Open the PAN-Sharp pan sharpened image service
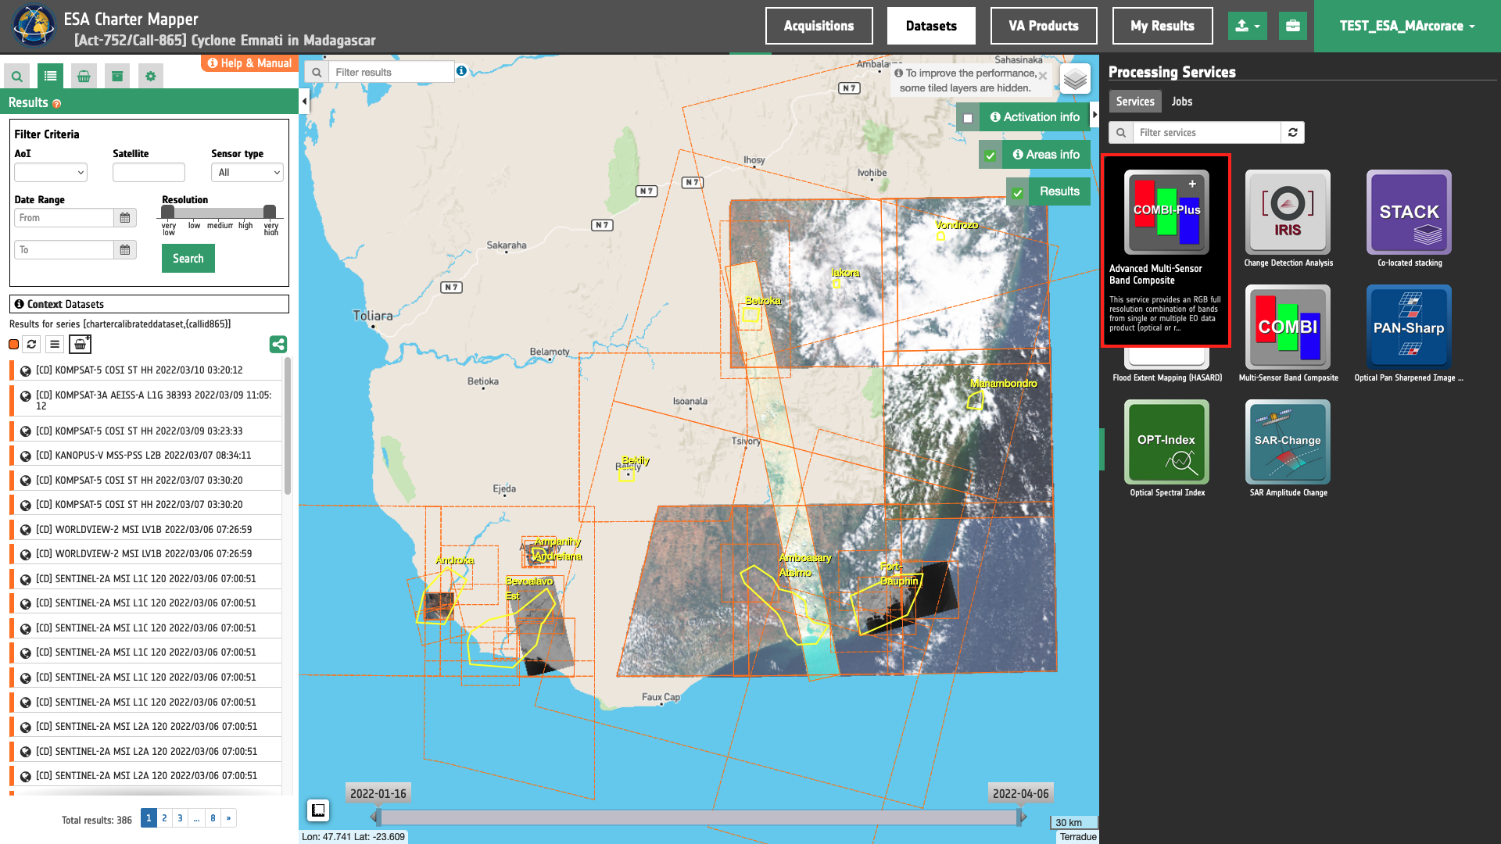The height and width of the screenshot is (844, 1501). pyautogui.click(x=1409, y=327)
